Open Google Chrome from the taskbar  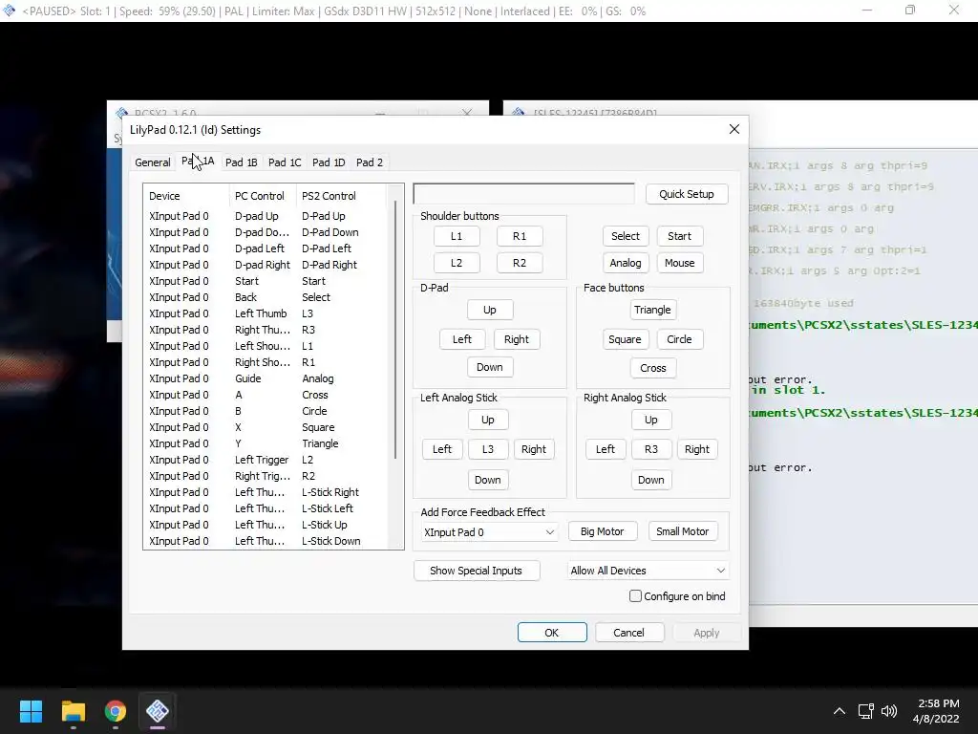tap(116, 711)
